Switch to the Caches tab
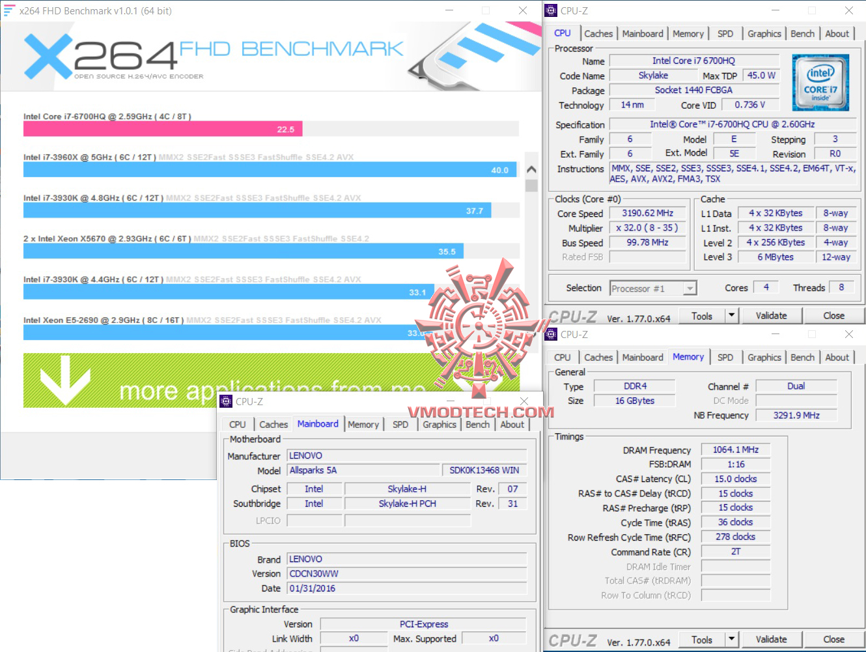The image size is (866, 652). (598, 33)
